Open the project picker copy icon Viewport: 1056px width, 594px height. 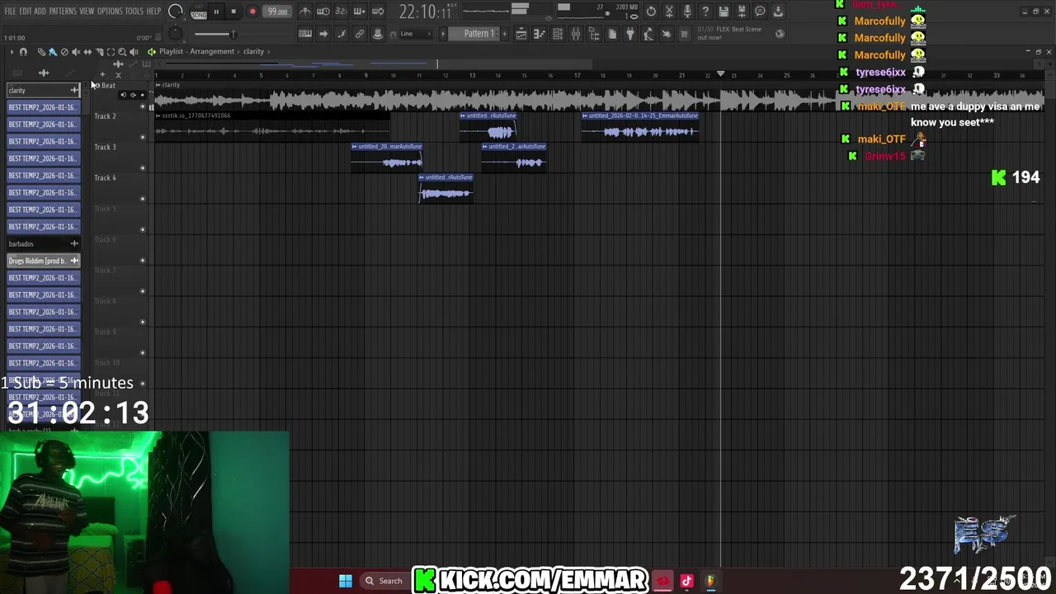pos(612,34)
